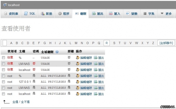Click export icon for root LM-NAS row

pyautogui.click(x=95, y=88)
